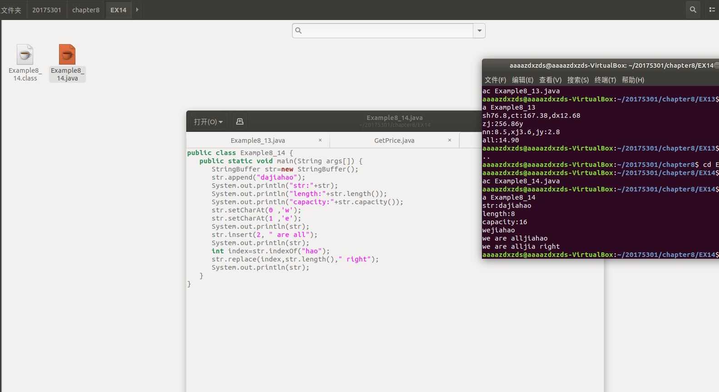Click terminal output 'str:dajiahao'
Screen dimensions: 719x392
pos(507,206)
